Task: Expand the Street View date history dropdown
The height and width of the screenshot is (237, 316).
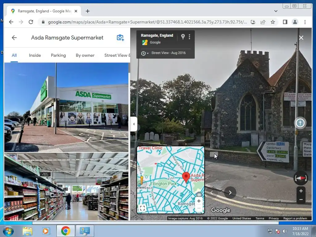Action: (x=145, y=53)
